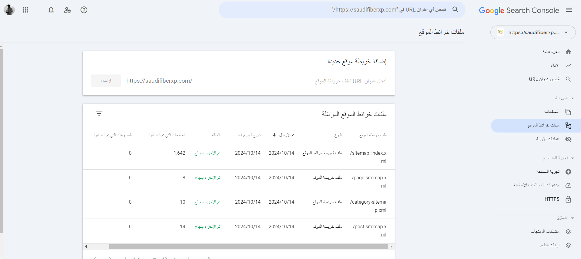Click the type cell in the post-sitemap row

(327, 227)
